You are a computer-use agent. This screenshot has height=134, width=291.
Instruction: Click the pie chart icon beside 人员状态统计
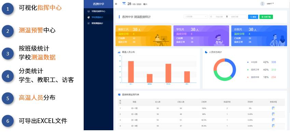pyautogui.click(x=206, y=52)
